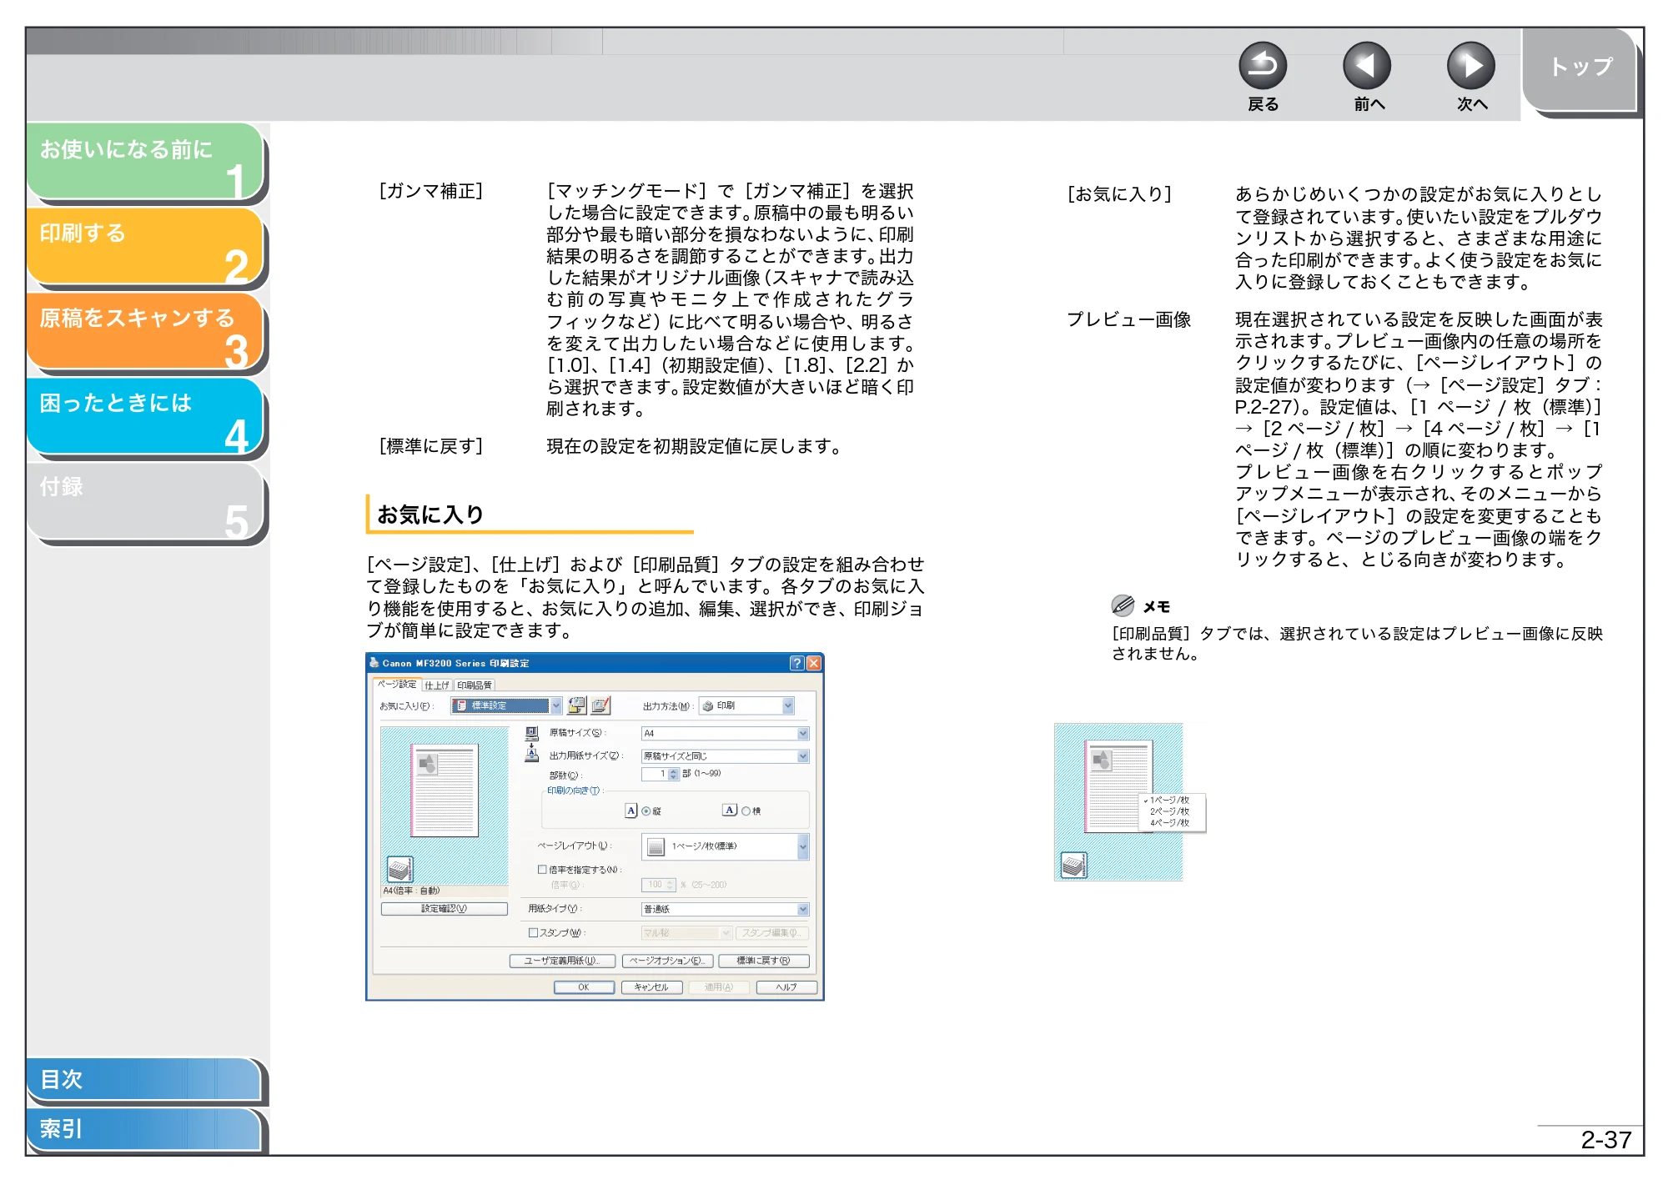1668x1180 pixels.
Task: Open the 目次 contents link
Action: 145,1079
